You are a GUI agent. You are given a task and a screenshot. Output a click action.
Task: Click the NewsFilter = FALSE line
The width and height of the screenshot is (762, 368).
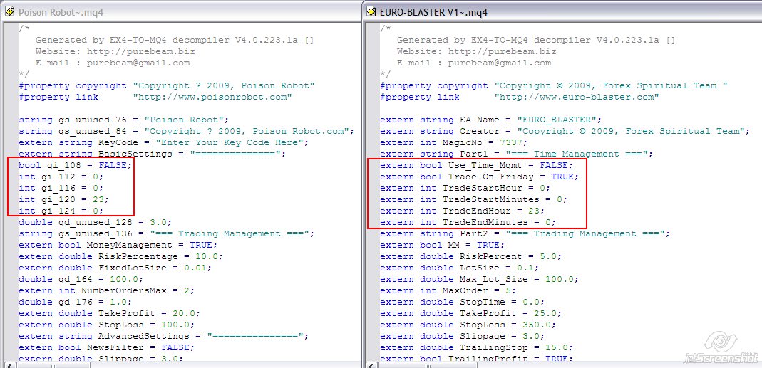[x=107, y=347]
